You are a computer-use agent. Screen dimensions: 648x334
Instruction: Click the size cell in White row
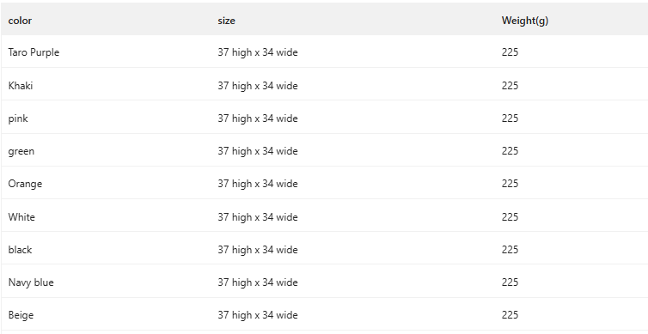click(x=258, y=217)
